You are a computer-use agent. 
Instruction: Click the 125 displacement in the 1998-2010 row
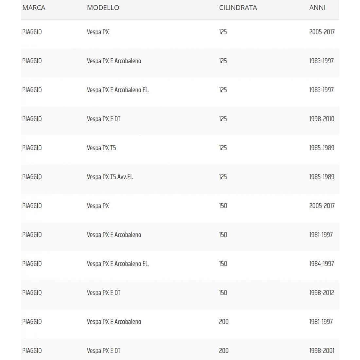point(223,119)
